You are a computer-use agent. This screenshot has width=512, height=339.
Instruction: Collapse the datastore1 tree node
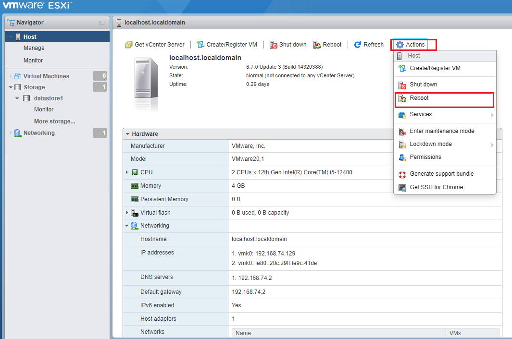pyautogui.click(x=17, y=98)
